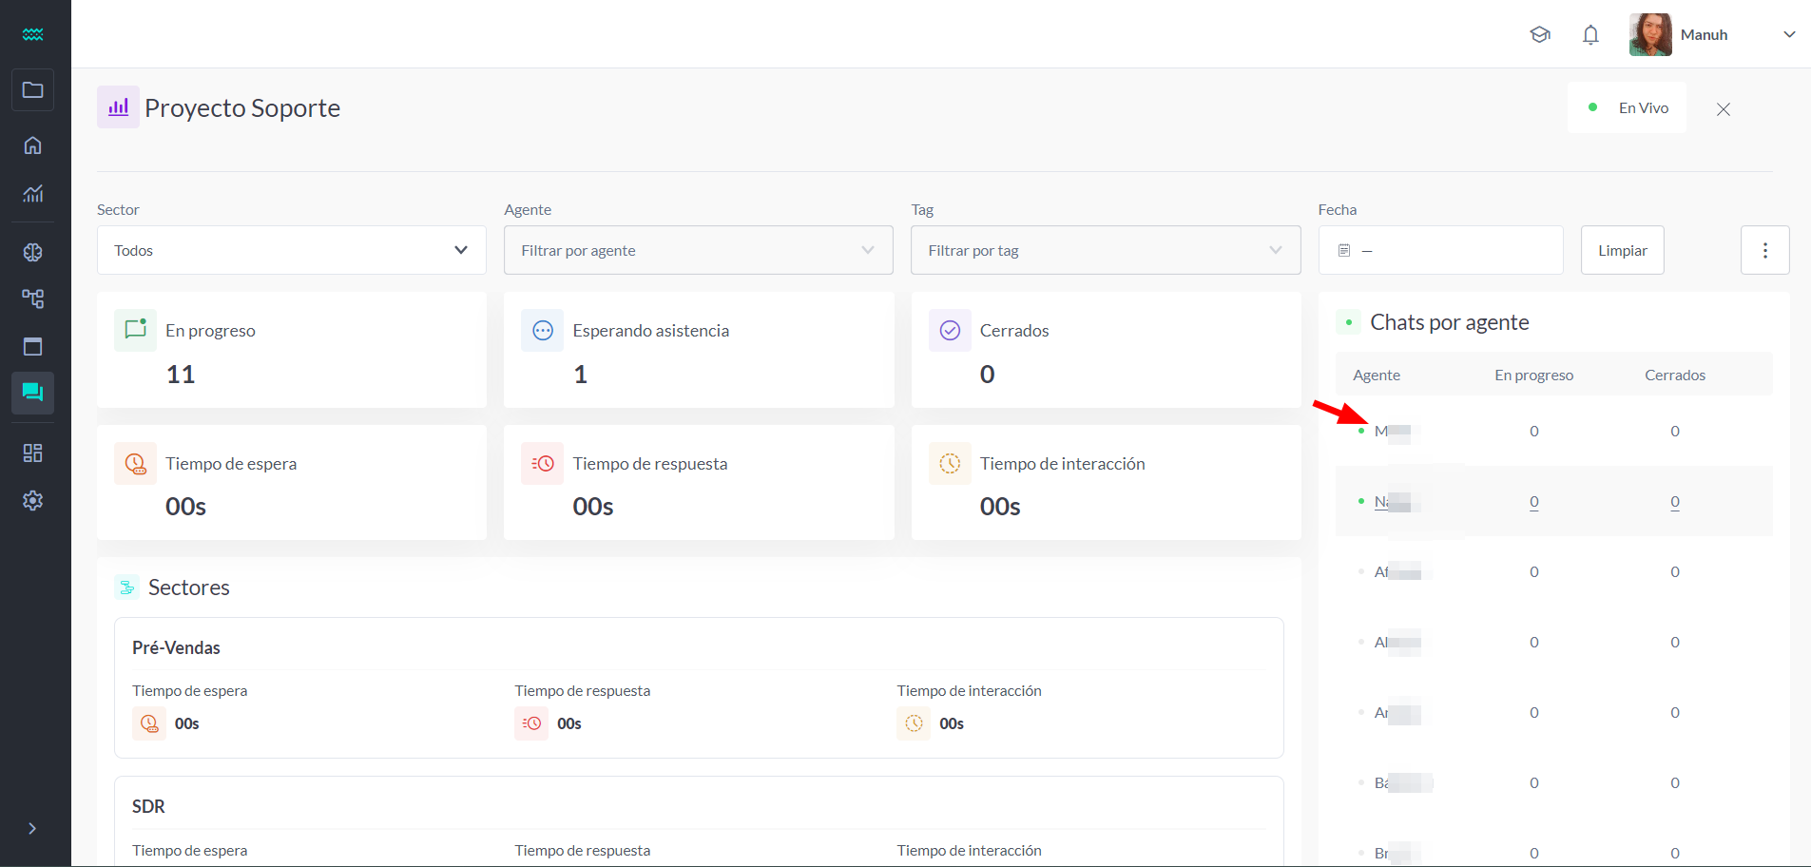Click the brain AI icon in sidebar

(33, 252)
